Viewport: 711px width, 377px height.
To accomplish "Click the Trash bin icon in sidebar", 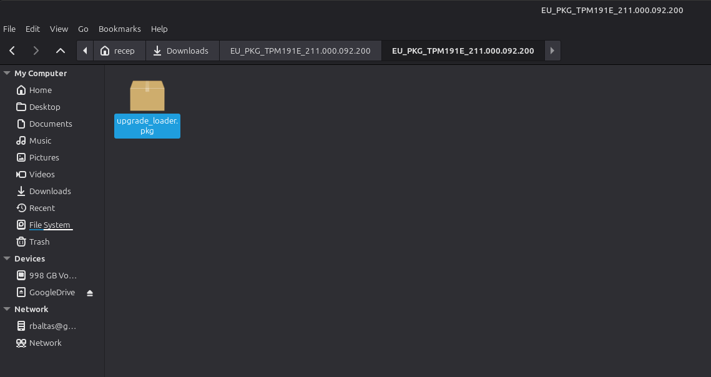I will coord(21,242).
